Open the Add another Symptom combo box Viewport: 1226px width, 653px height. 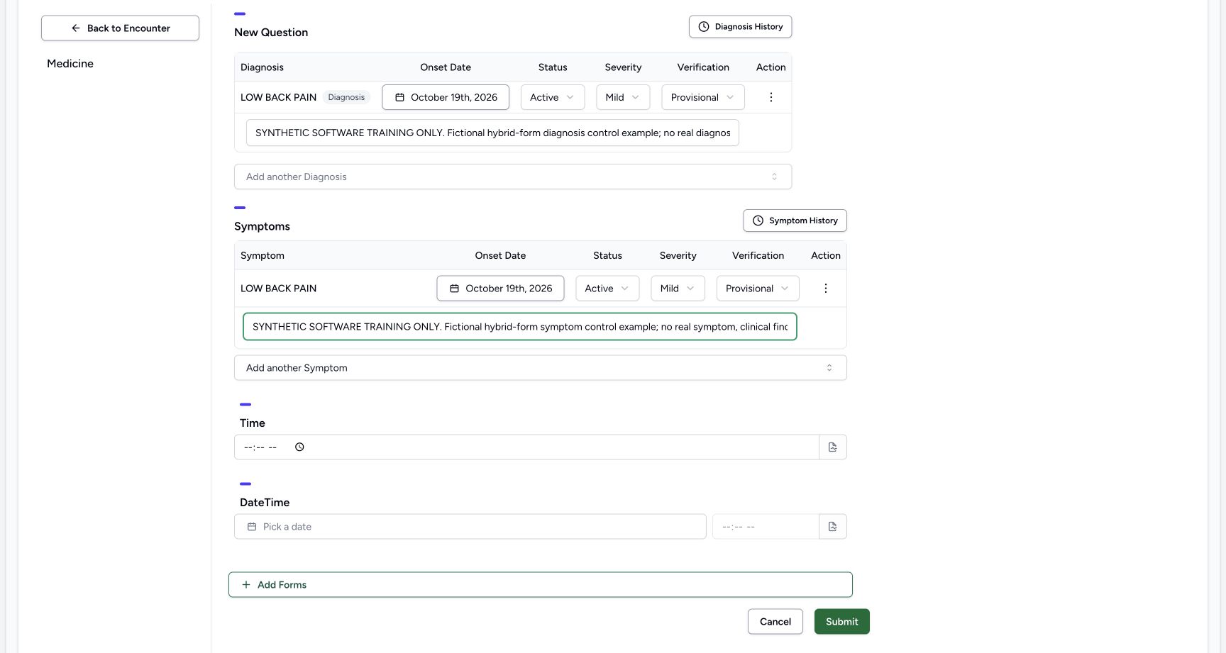[x=541, y=368]
